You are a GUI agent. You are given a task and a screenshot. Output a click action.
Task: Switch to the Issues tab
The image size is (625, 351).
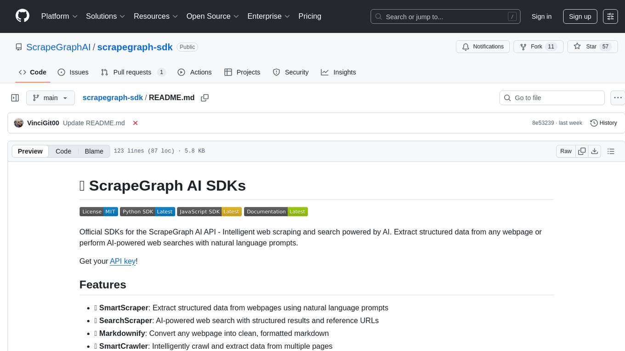point(73,72)
